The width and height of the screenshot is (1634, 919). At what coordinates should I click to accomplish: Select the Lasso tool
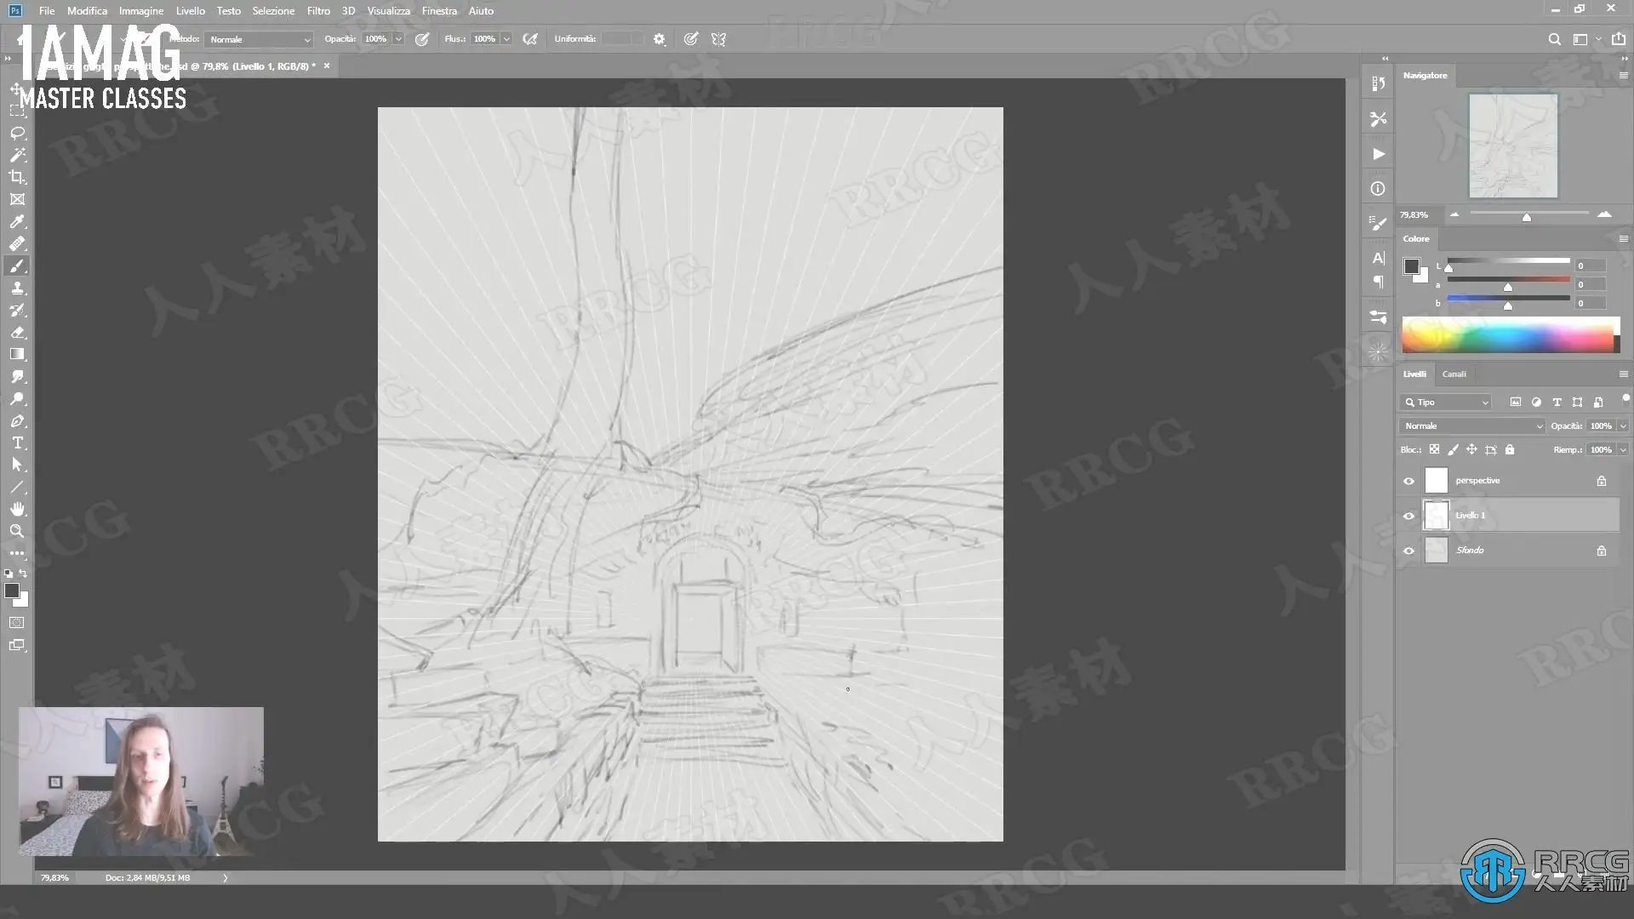click(17, 134)
